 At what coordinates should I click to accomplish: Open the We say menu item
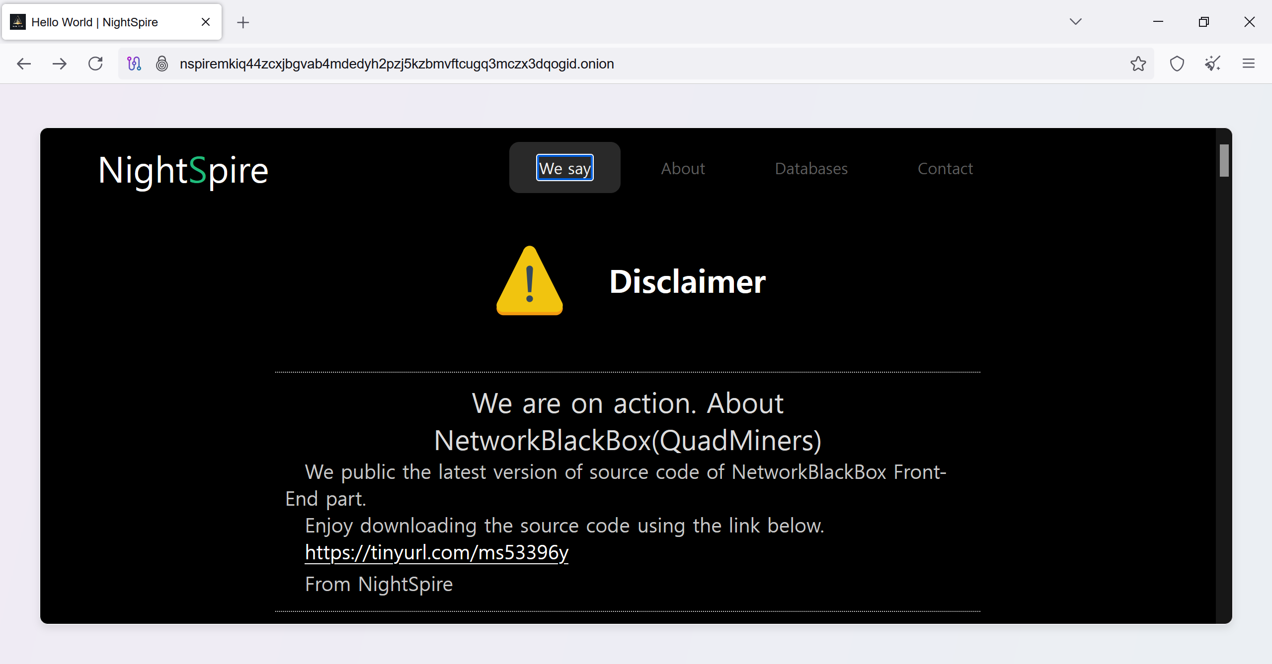[x=565, y=168]
